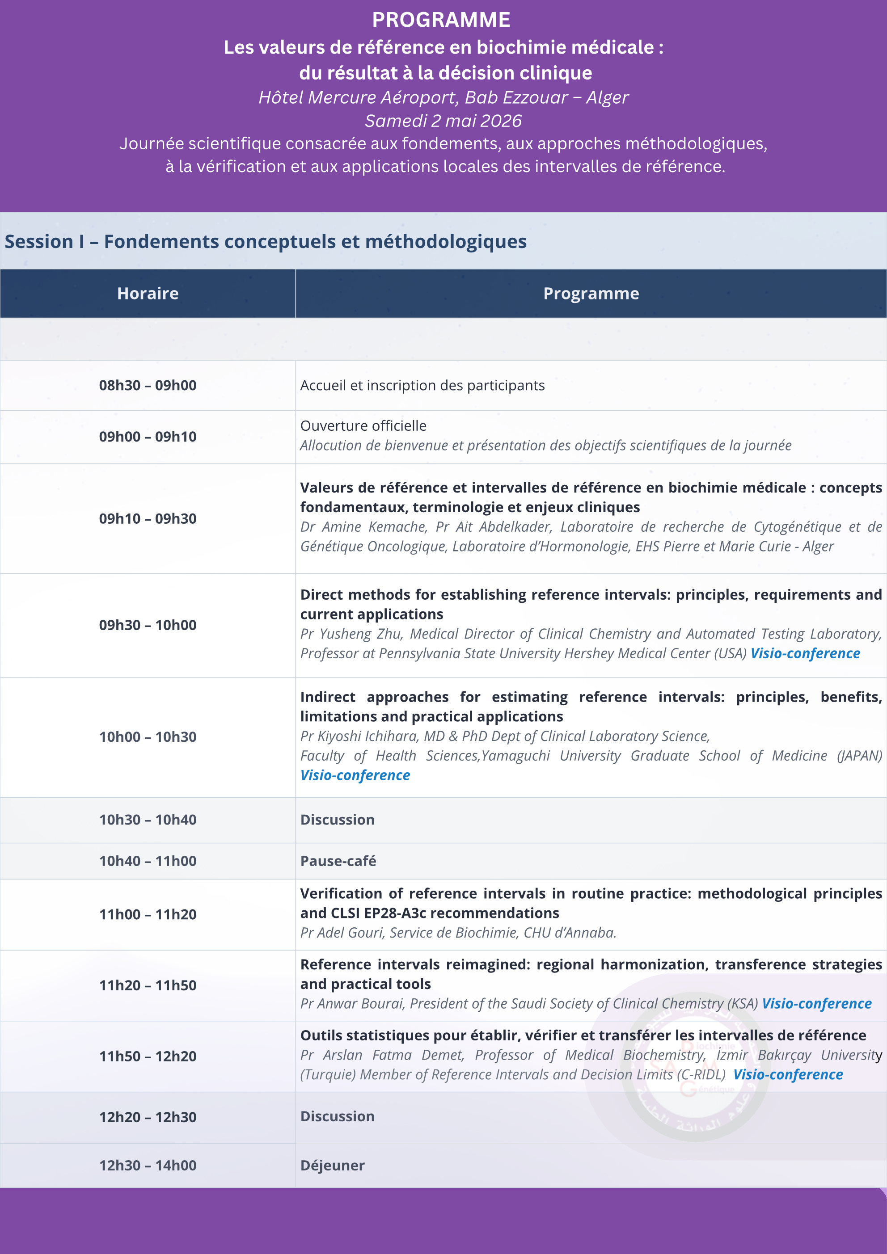Click Visio-conference link under Pr Kiyoshi Ichihara

[355, 775]
